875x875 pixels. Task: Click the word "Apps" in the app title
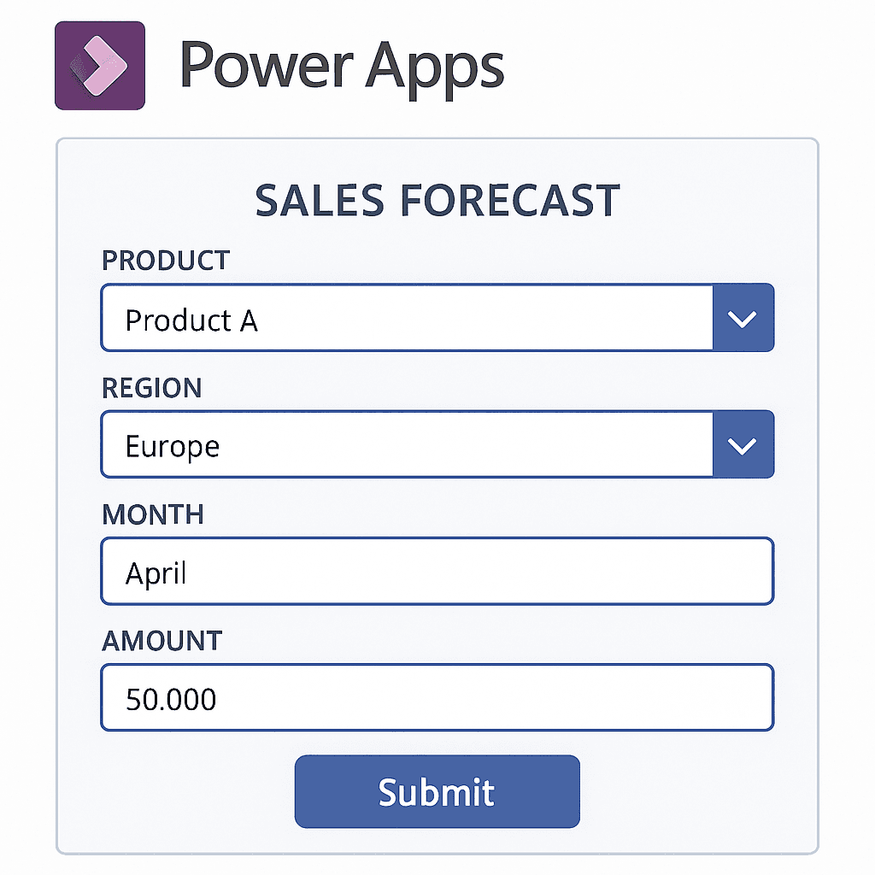tap(435, 66)
